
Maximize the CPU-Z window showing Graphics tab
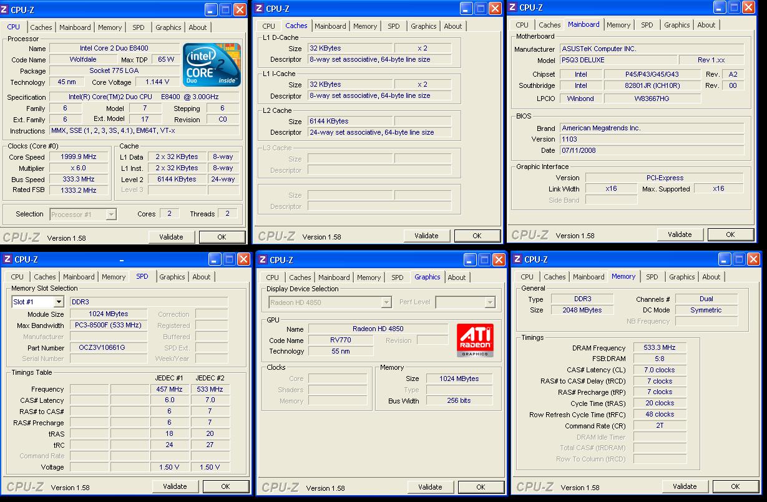pyautogui.click(x=484, y=260)
